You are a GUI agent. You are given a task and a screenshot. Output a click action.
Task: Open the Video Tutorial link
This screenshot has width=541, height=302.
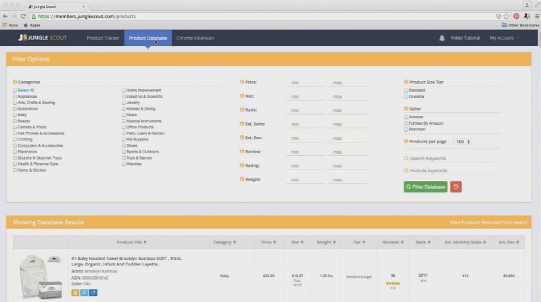click(x=465, y=38)
